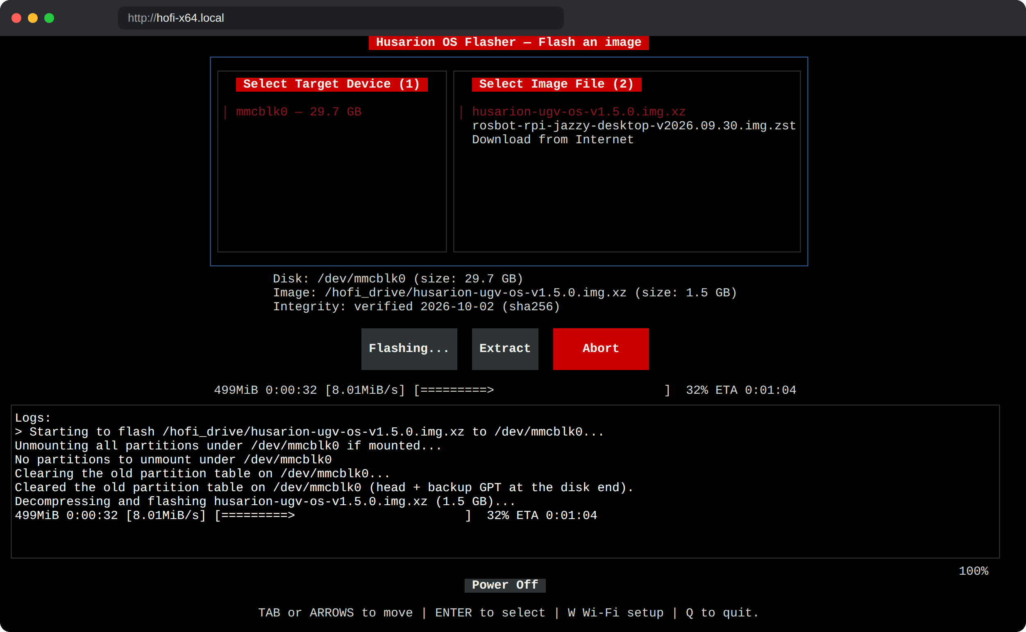Click the Integrity: verified 2026-10-02 line

[416, 307]
